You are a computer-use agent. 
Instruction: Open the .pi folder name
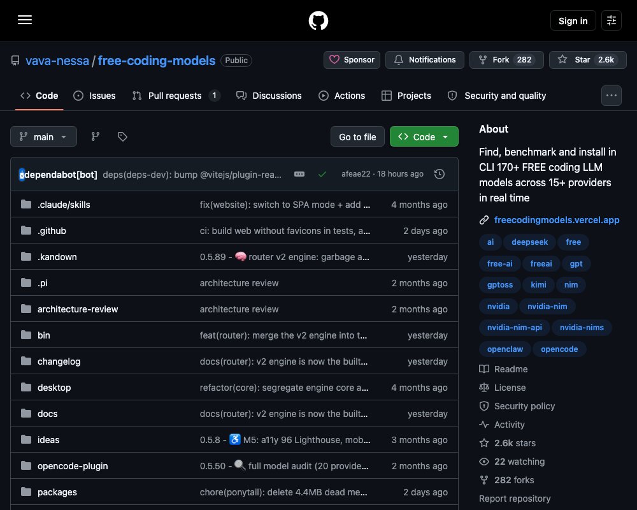click(42, 282)
